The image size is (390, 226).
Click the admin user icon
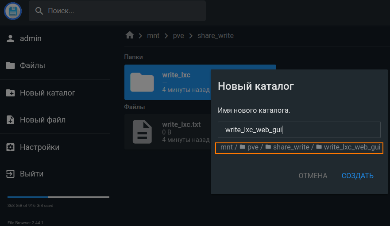coord(11,38)
